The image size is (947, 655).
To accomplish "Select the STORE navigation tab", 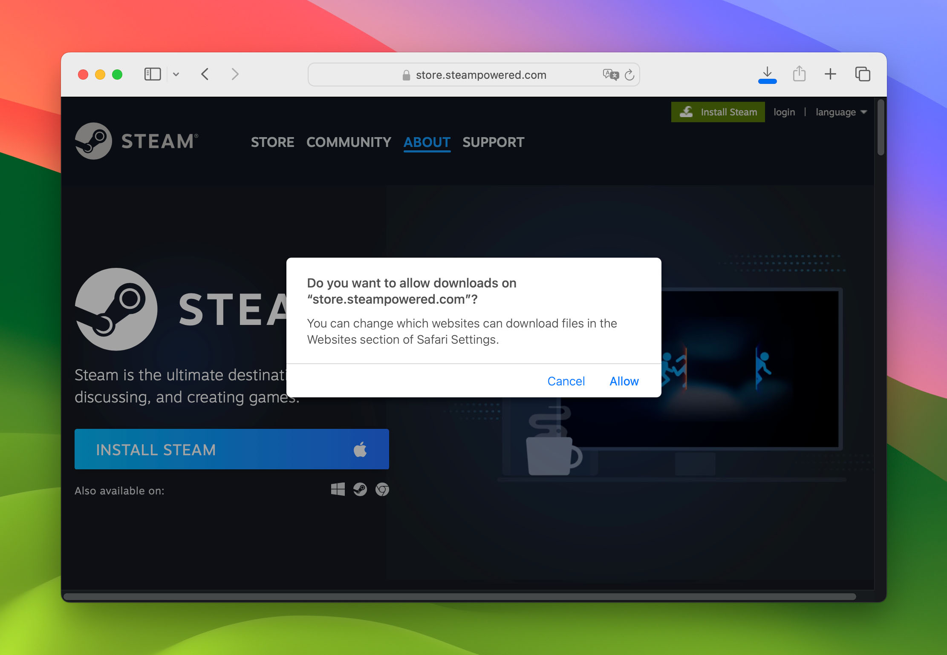I will [x=272, y=142].
